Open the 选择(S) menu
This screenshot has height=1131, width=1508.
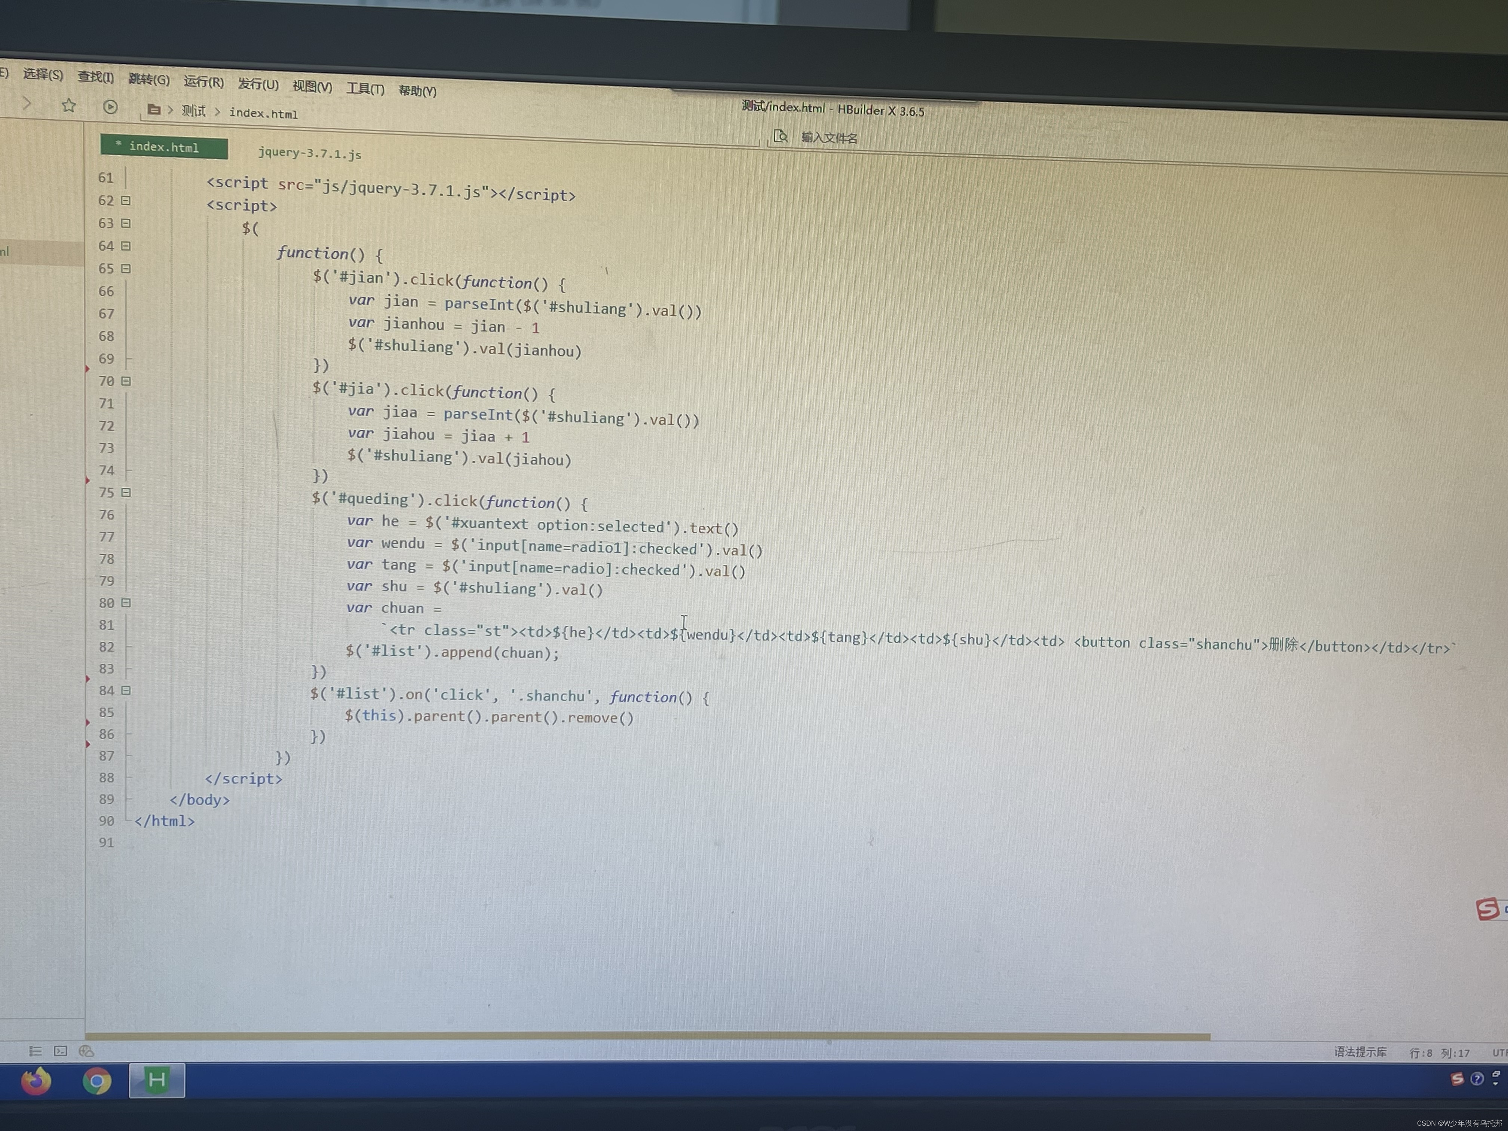[x=43, y=74]
